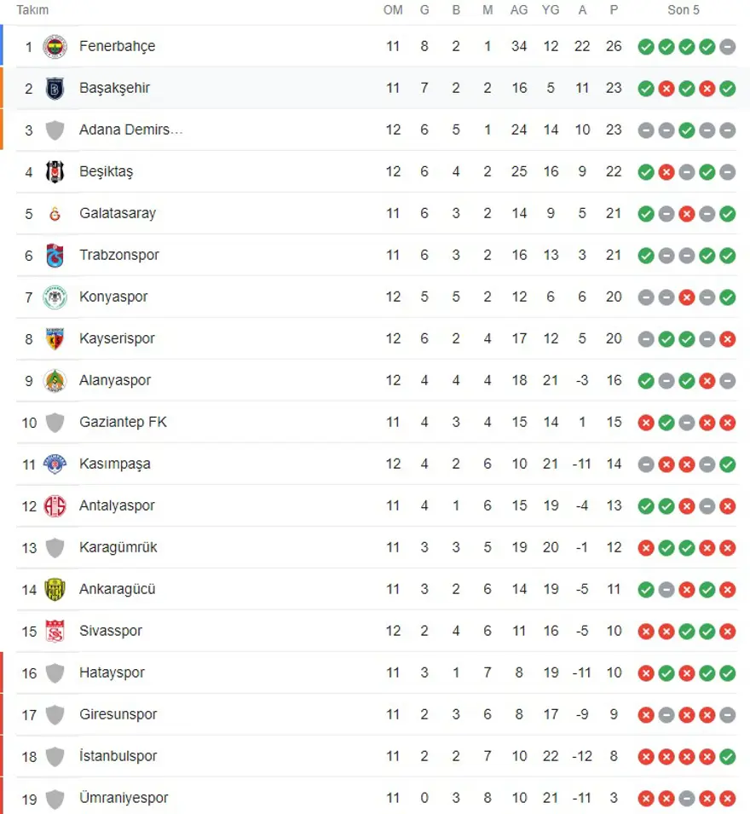The height and width of the screenshot is (814, 750).
Task: Click Fenerbahçe's latest gray draw indicator
Action: (727, 46)
